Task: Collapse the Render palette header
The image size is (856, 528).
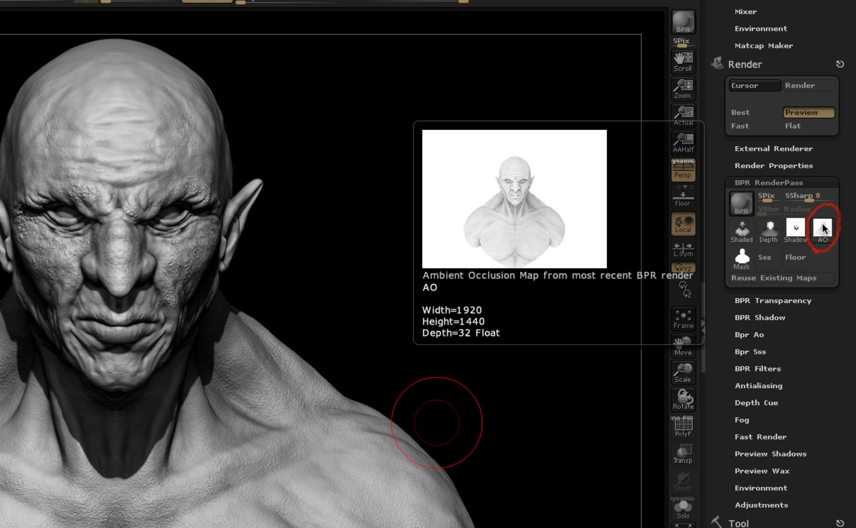Action: pyautogui.click(x=745, y=64)
